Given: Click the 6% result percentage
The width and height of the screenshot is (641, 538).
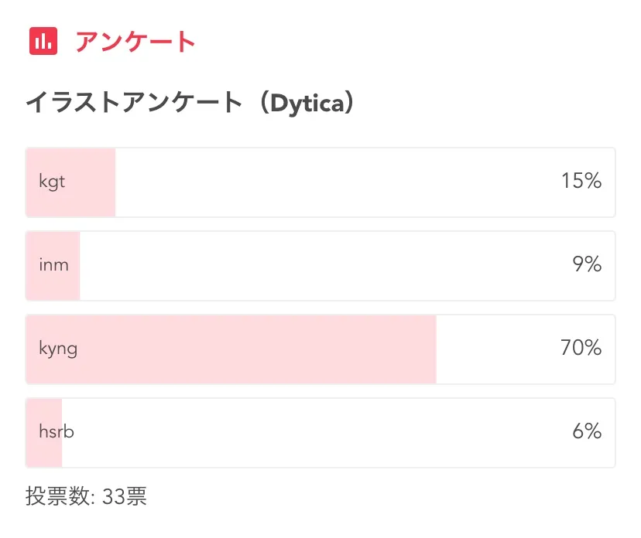Looking at the screenshot, I should pos(587,432).
